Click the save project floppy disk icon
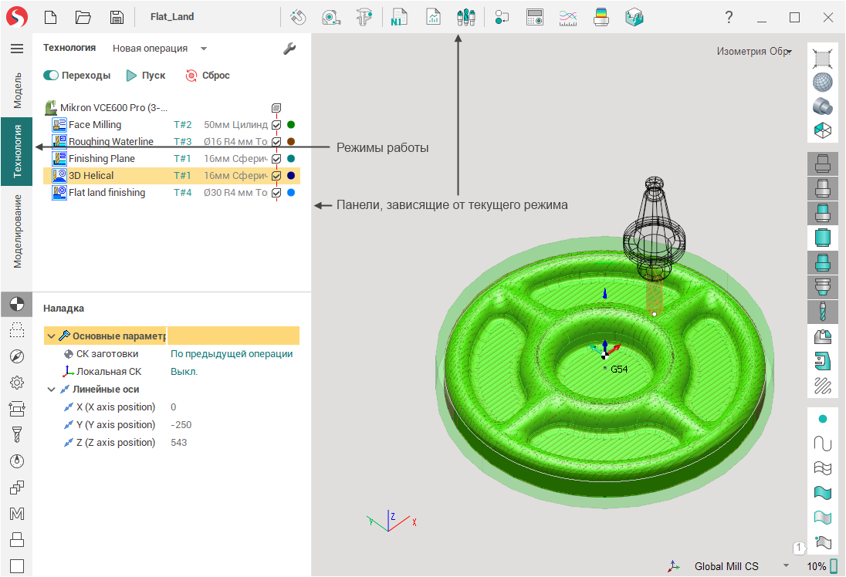Image resolution: width=846 pixels, height=577 pixels. [x=117, y=17]
